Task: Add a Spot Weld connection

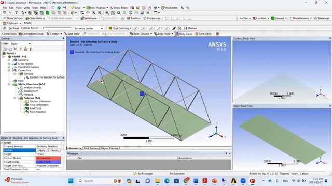Action: [x=72, y=34]
